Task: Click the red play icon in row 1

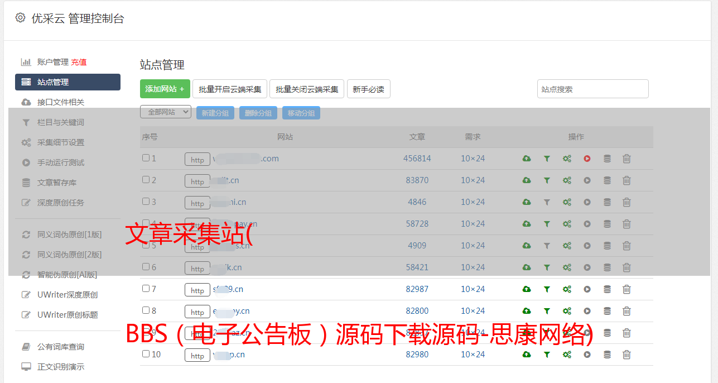Action: coord(587,159)
